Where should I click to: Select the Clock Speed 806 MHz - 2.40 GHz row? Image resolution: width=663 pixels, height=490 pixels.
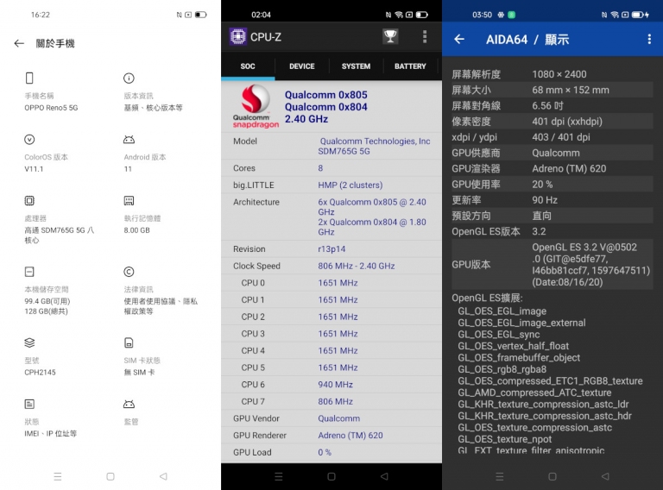(x=331, y=266)
